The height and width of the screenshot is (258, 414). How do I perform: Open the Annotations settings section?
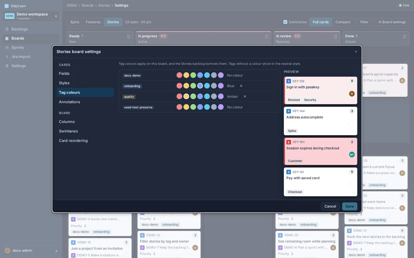pyautogui.click(x=85, y=102)
